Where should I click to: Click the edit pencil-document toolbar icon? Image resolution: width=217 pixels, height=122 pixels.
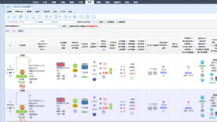click(x=75, y=17)
